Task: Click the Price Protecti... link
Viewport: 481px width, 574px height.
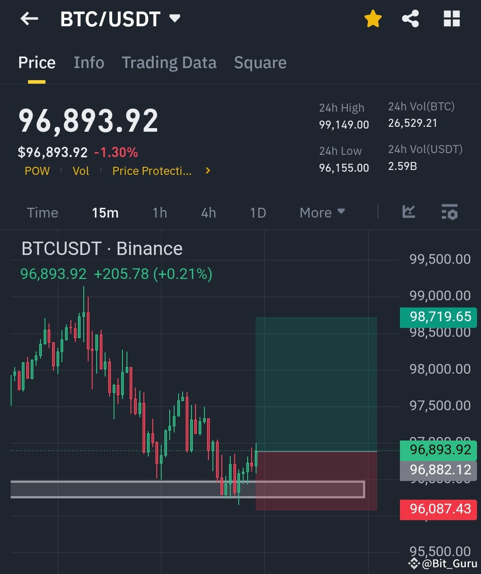Action: (152, 170)
